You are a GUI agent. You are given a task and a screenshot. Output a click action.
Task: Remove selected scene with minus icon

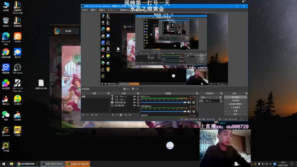click(87, 115)
